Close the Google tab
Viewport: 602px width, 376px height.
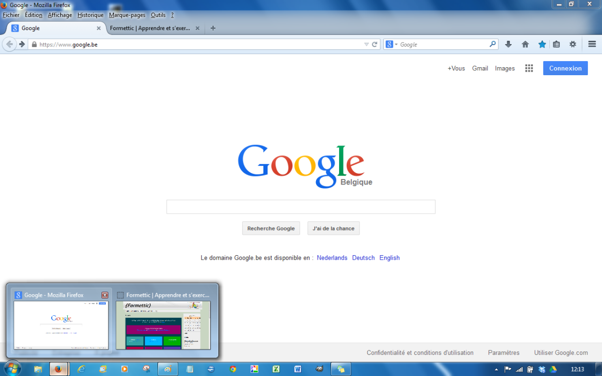click(99, 28)
